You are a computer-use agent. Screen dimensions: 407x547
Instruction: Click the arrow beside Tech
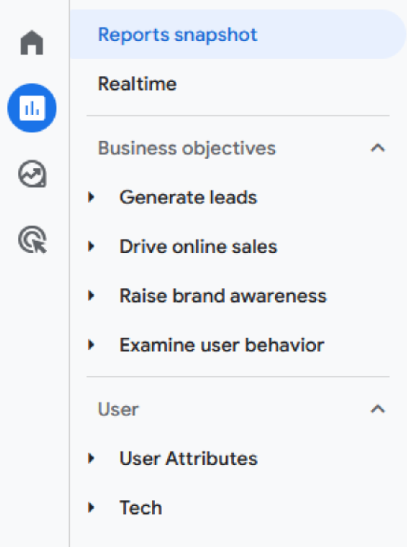pos(91,508)
